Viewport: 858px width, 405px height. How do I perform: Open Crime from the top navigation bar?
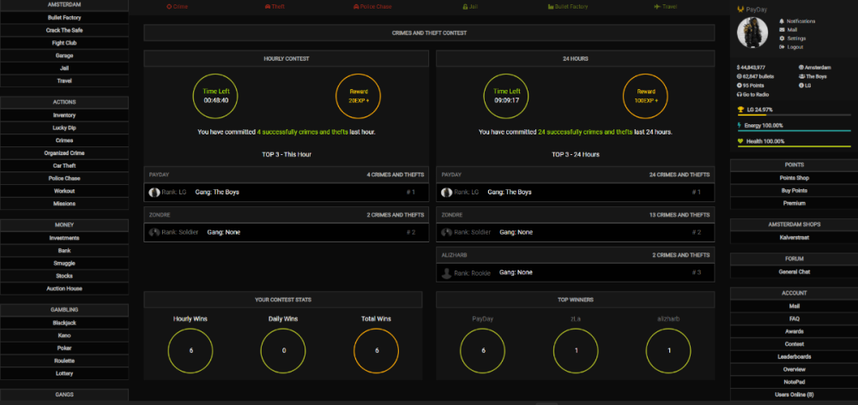pyautogui.click(x=176, y=6)
